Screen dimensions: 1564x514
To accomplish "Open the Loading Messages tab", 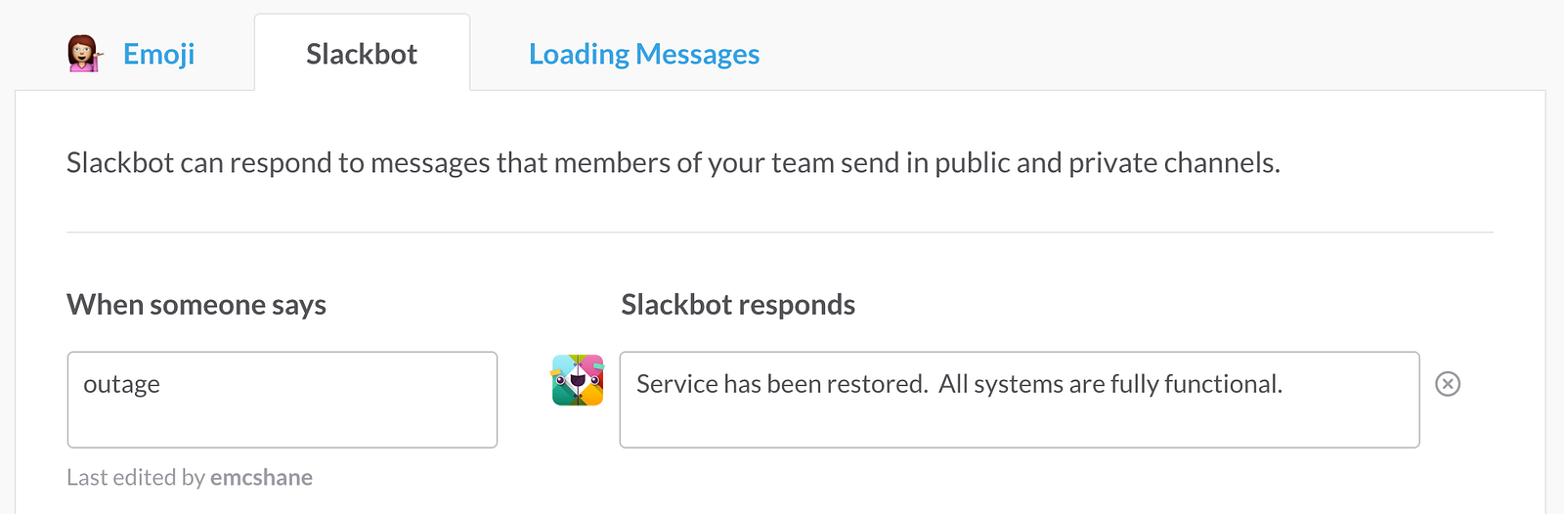I will point(644,54).
